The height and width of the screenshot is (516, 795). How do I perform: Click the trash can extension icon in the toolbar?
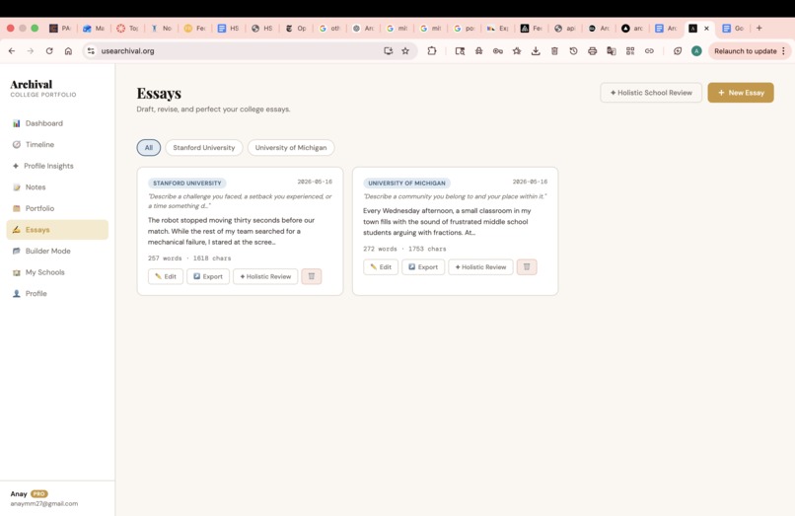coord(554,51)
